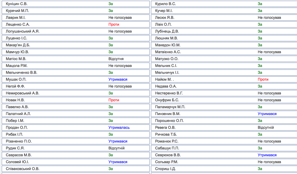Screen dimensions: 297x174
Task: Click the name 'Курило В.С.'
Action: tap(165, 4)
